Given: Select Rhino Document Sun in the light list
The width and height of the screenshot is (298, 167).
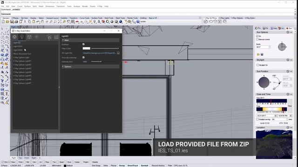Looking at the screenshot, I should coord(22,54).
